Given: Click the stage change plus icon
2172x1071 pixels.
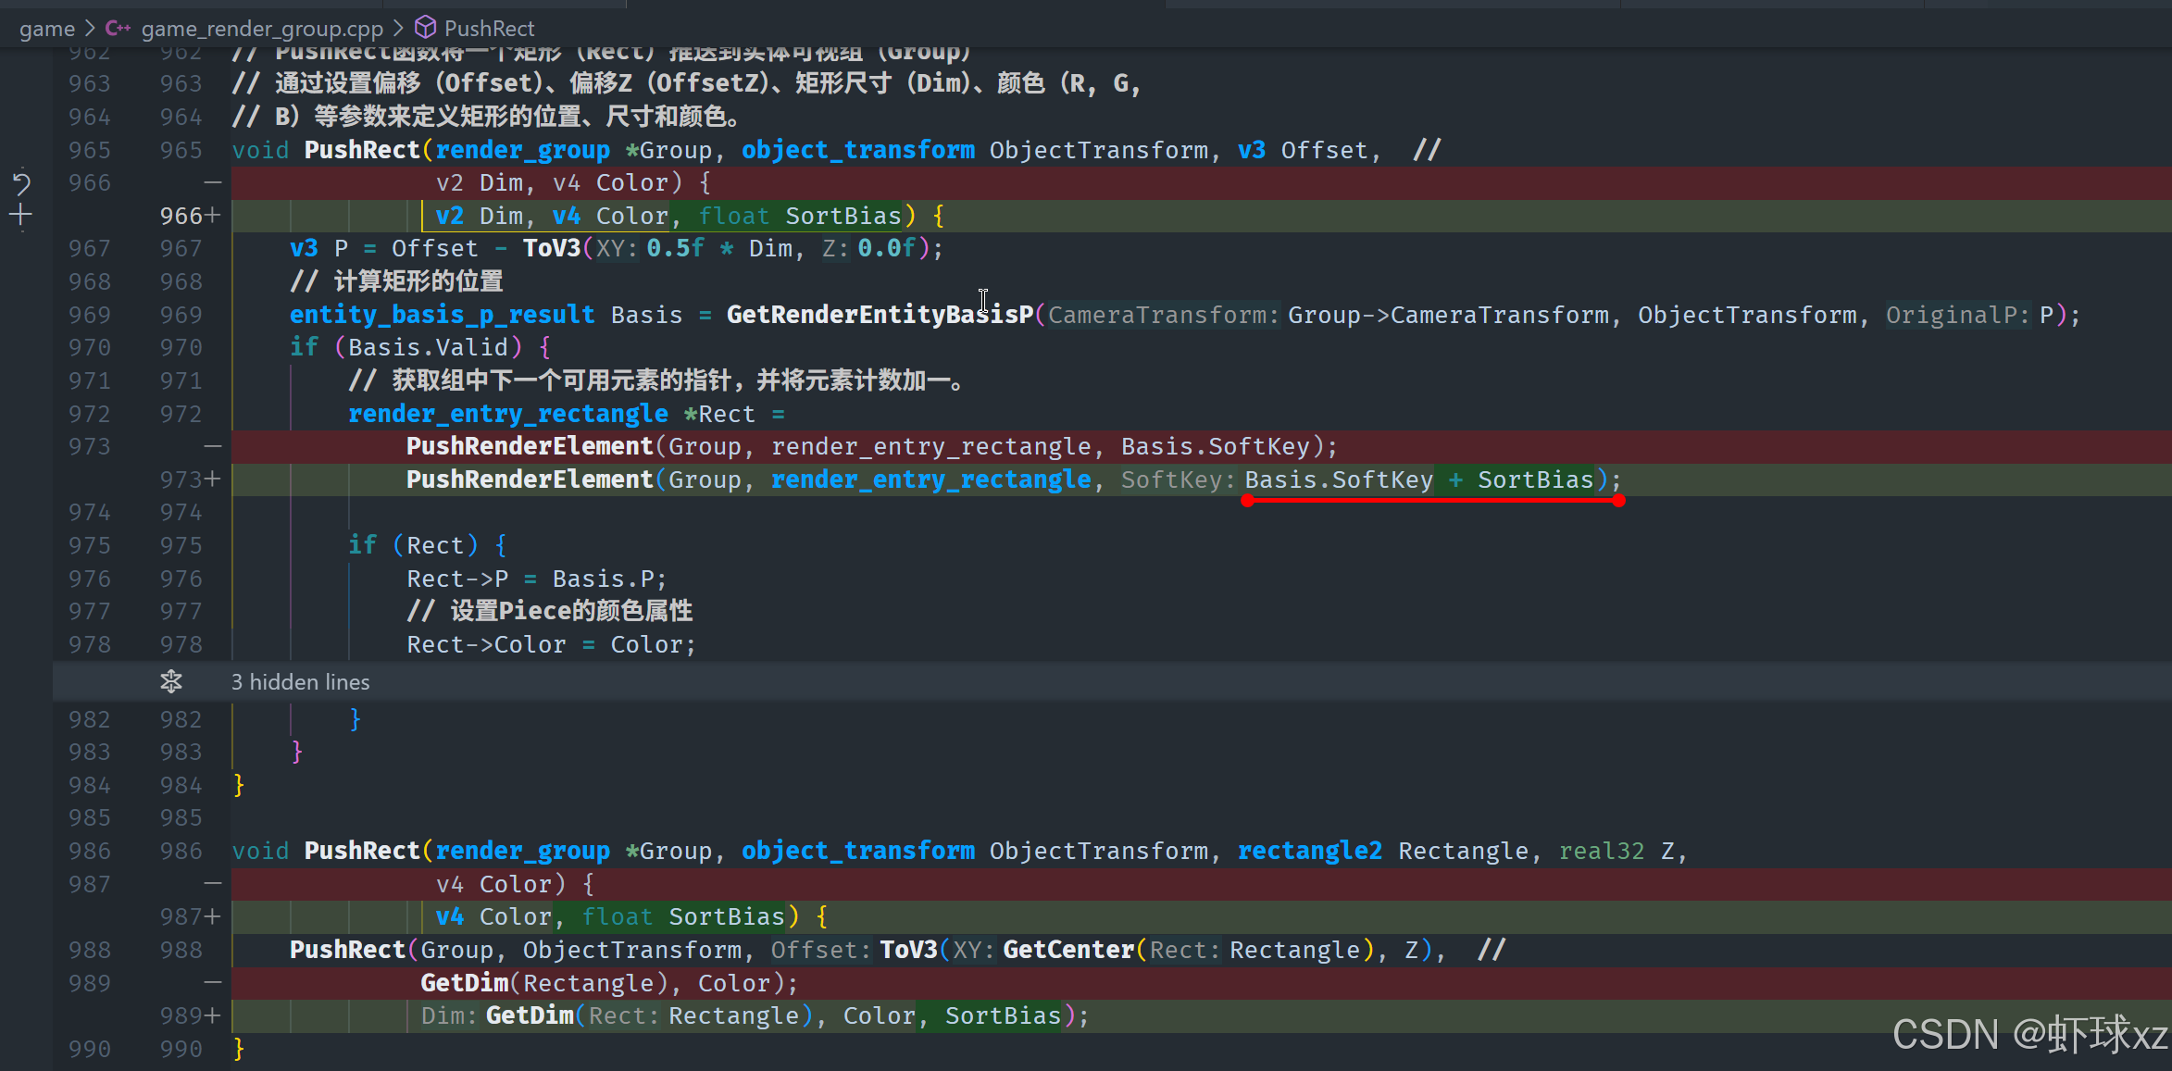Looking at the screenshot, I should [20, 216].
